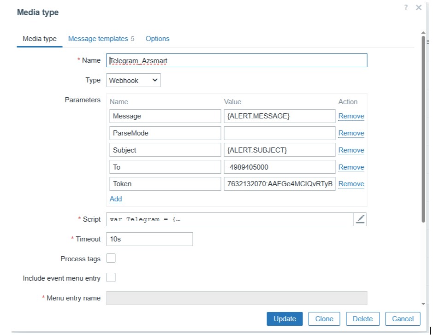Select the Media type tab
434x335 pixels.
click(x=40, y=39)
